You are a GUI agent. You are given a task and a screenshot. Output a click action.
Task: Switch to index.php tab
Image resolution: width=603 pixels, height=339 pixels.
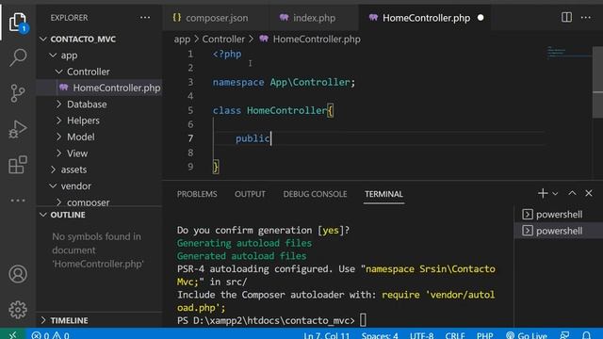pyautogui.click(x=314, y=18)
